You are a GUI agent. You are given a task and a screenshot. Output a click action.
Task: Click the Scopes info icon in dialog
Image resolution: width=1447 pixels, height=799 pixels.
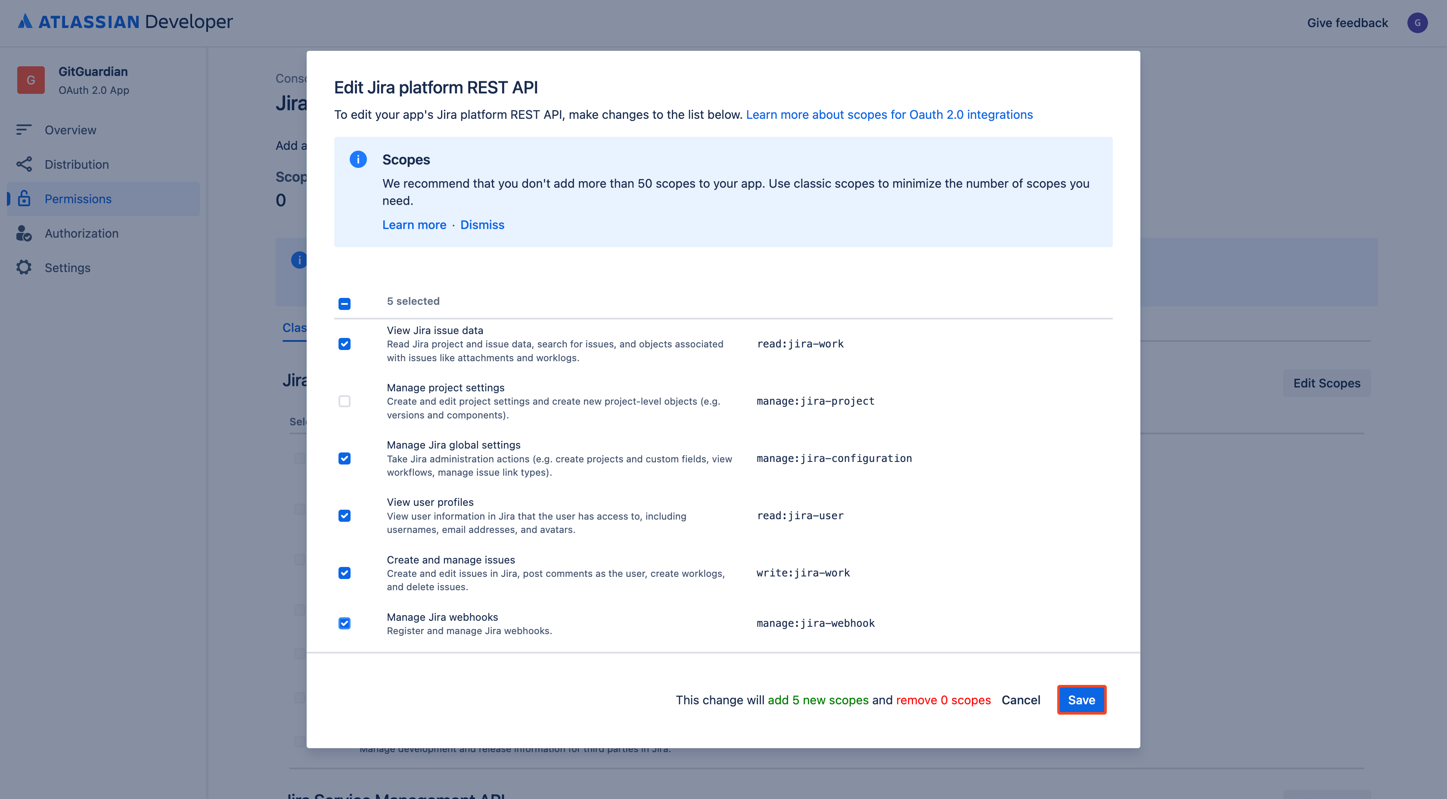(358, 159)
